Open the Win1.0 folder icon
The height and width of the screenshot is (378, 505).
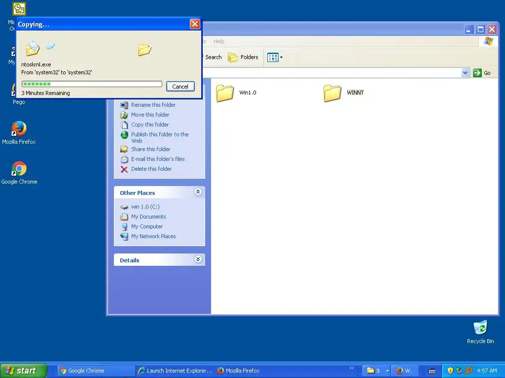[225, 93]
